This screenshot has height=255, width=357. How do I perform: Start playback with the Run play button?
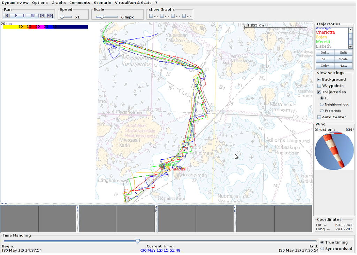(x=16, y=16)
